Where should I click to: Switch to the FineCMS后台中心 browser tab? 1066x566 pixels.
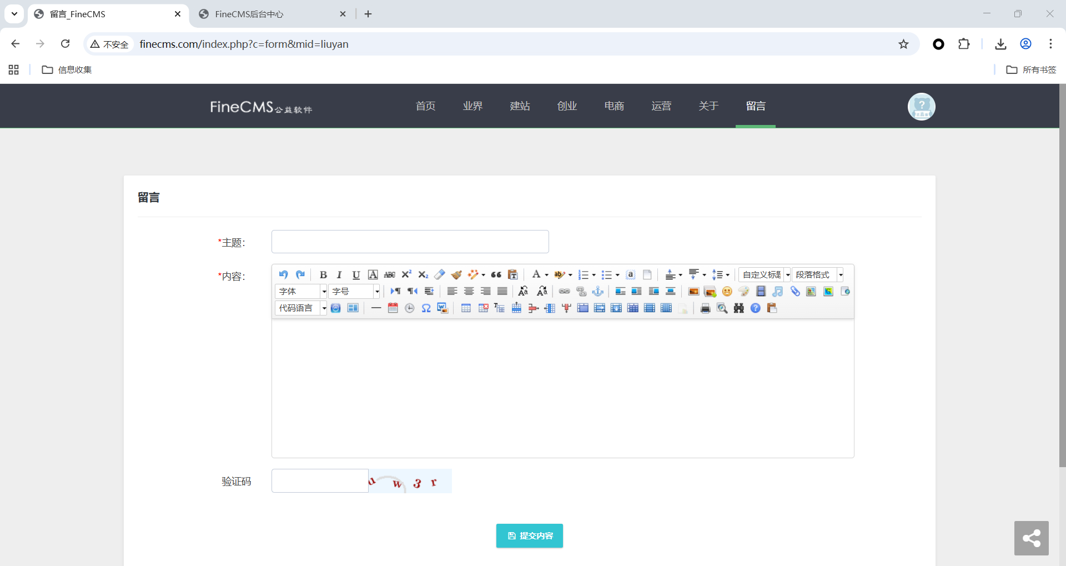coord(272,14)
